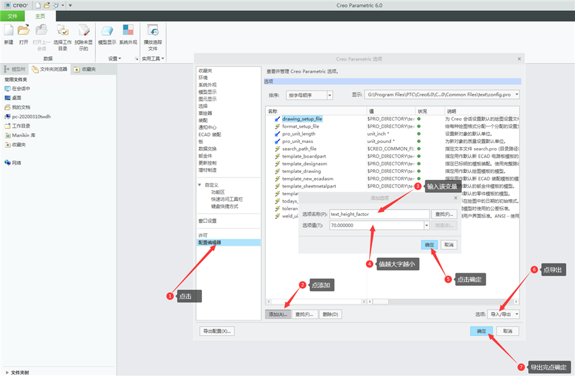575x376 pixels.
Task: Expand the 文件夹树 section
Action: (7, 372)
